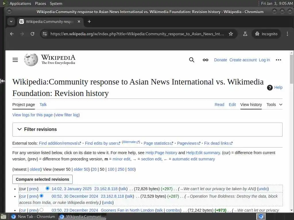Open the System menu
294x220 pixels.
[56, 3]
